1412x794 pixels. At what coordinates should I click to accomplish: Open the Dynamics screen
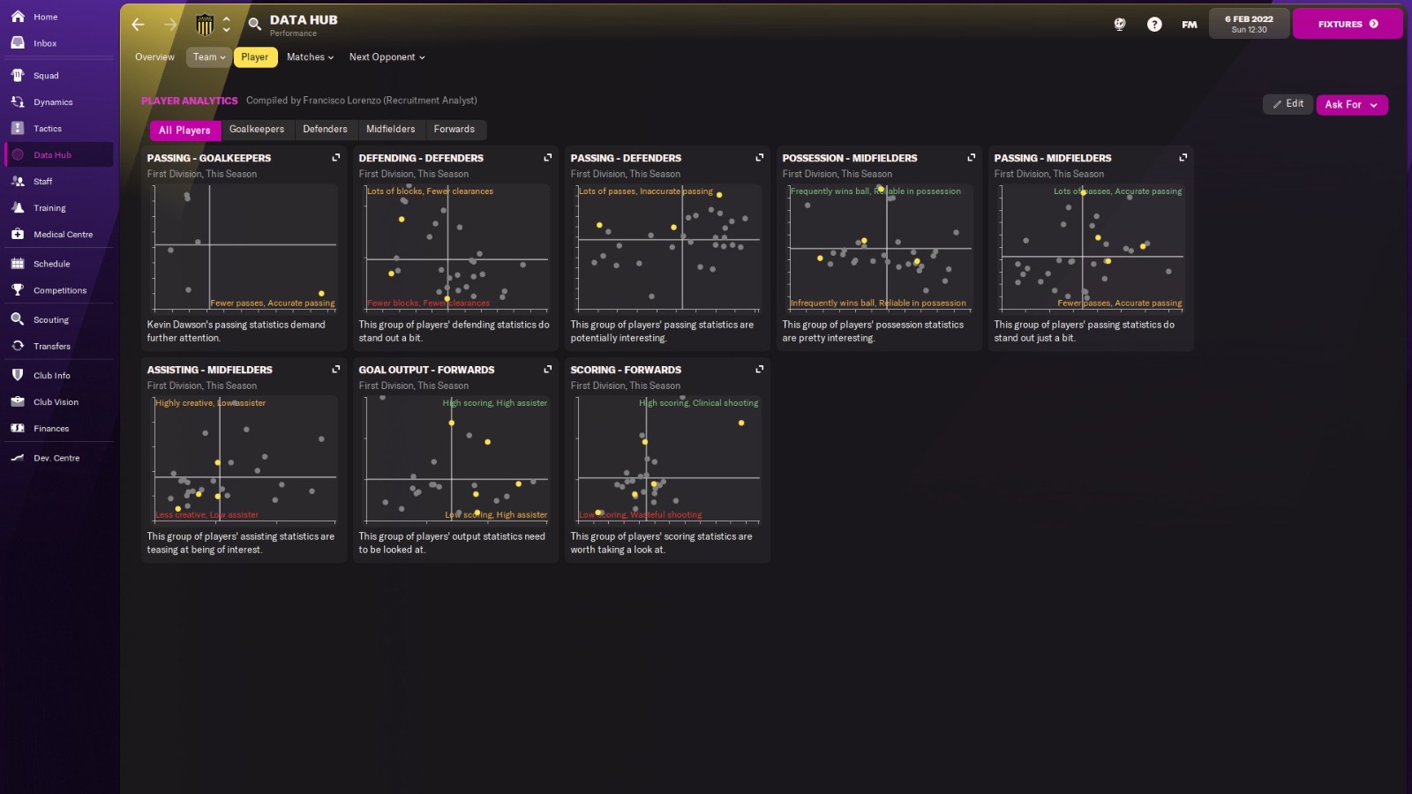53,101
